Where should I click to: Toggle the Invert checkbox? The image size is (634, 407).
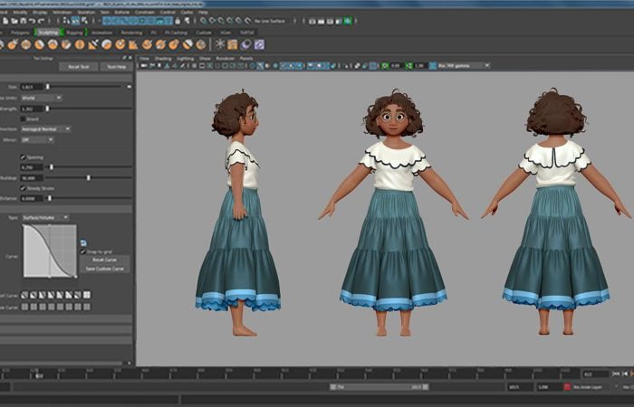point(23,118)
